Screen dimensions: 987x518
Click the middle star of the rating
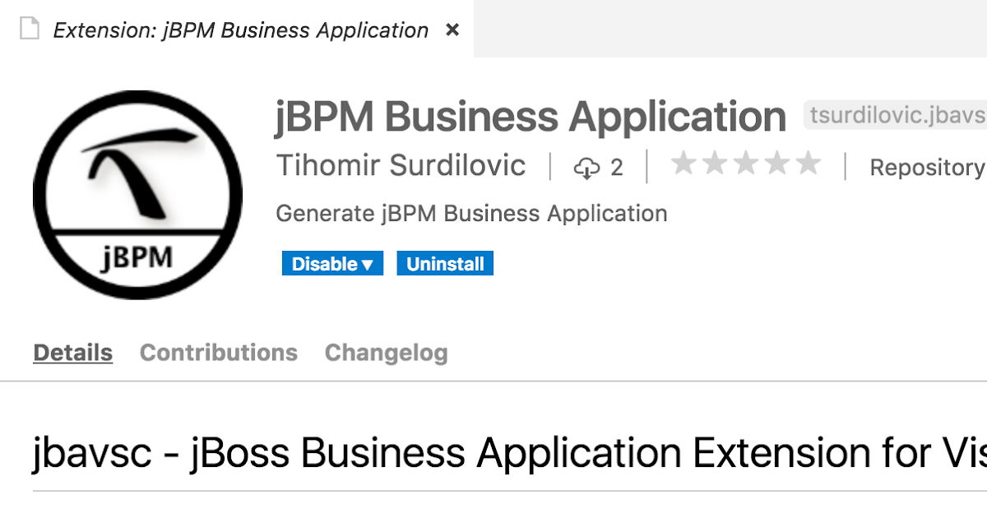click(x=746, y=163)
